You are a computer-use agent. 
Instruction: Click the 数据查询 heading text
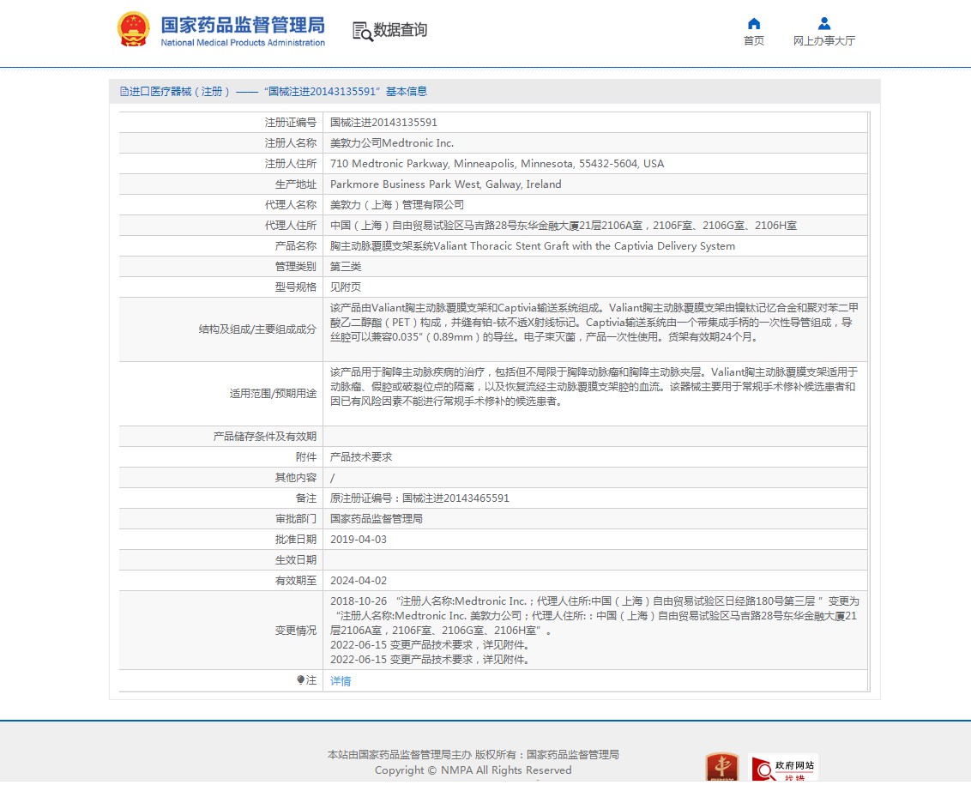tap(400, 30)
